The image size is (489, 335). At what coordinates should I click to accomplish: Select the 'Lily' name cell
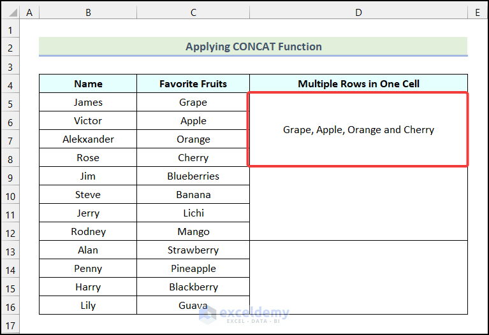coord(88,306)
